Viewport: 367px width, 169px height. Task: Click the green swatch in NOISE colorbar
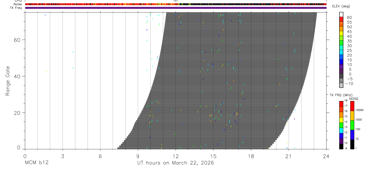[352, 125]
